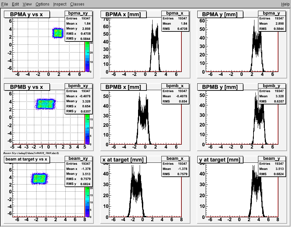Click the Raster Size file path label
The height and width of the screenshot is (227, 291).
(x=31, y=153)
